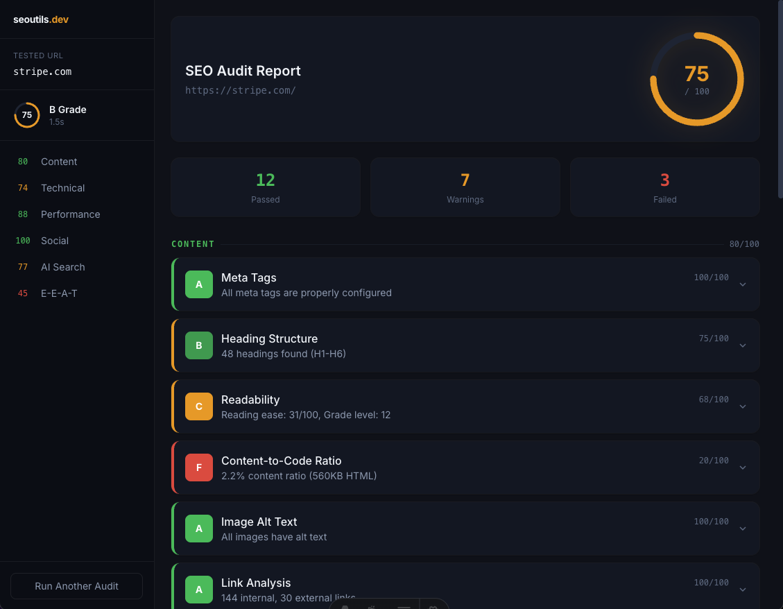Click the B grade badge beside Heading Structure
Image resolution: width=783 pixels, height=609 pixels.
point(199,345)
